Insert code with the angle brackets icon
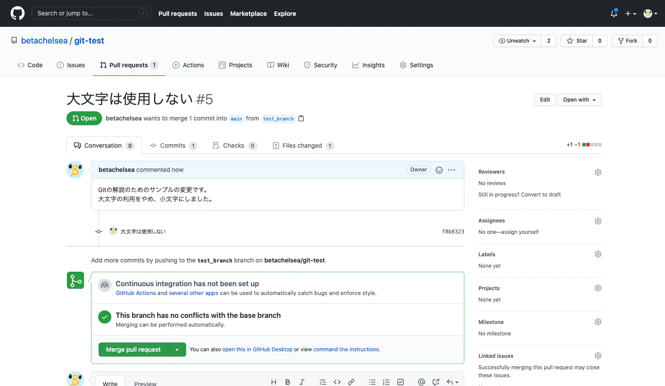The width and height of the screenshot is (665, 386). click(337, 382)
